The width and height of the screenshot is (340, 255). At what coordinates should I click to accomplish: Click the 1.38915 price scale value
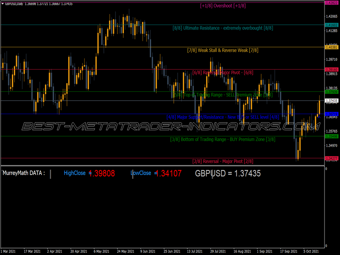[332, 74]
